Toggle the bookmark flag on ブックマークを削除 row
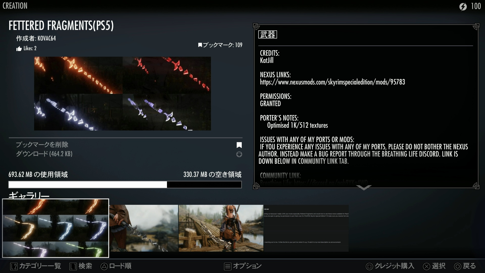485x273 pixels. (239, 145)
